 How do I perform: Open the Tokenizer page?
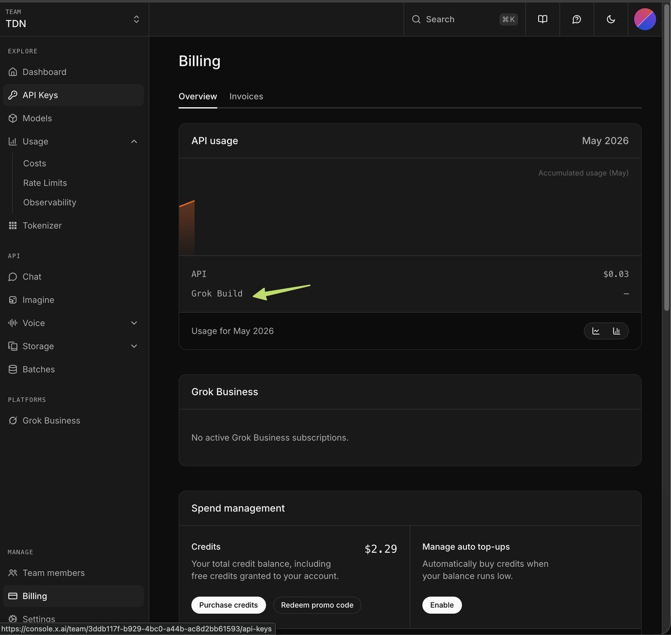[73, 226]
